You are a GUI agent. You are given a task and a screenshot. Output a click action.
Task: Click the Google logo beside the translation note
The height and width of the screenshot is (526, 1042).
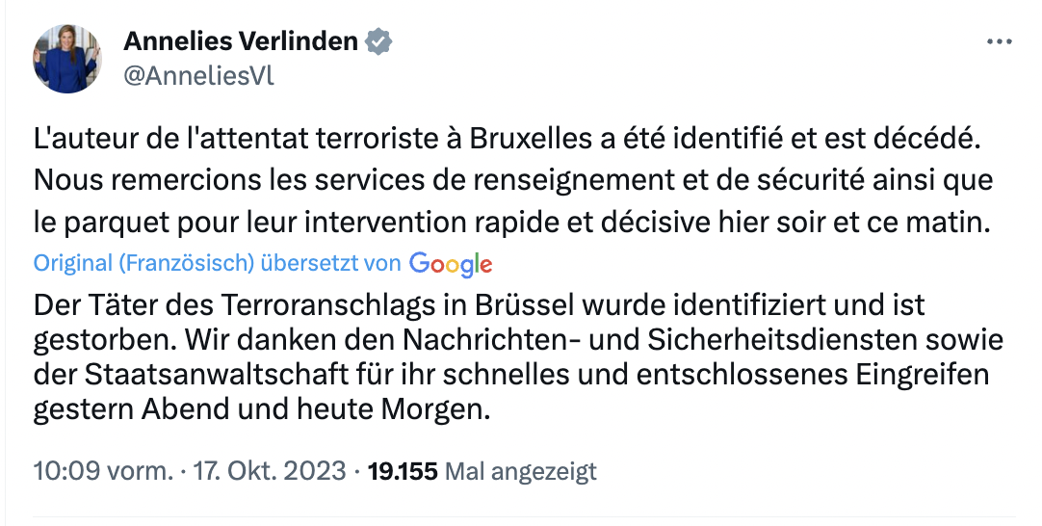[x=450, y=262]
